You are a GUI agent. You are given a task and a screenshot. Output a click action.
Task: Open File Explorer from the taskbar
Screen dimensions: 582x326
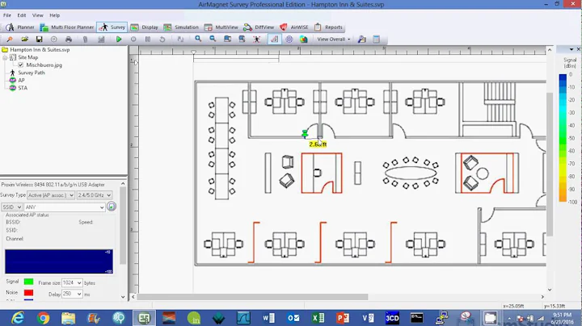click(68, 318)
